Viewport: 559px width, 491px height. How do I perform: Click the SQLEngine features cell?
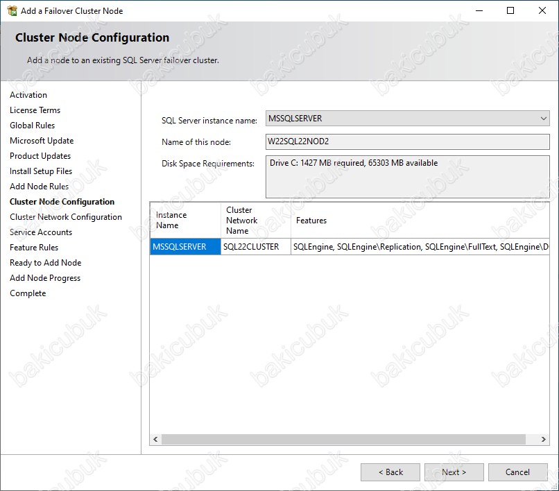(x=420, y=247)
